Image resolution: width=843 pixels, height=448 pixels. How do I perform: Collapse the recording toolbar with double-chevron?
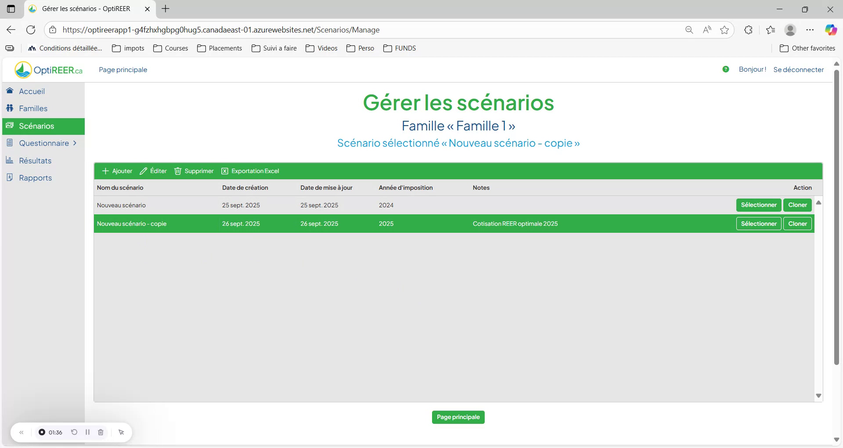(x=22, y=432)
